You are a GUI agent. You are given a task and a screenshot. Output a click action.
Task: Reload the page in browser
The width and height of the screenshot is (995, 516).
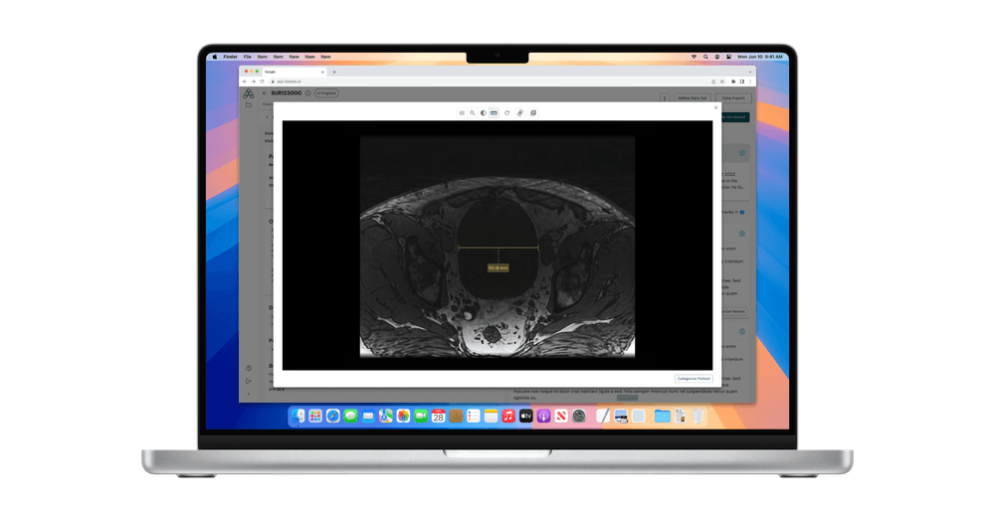262,82
